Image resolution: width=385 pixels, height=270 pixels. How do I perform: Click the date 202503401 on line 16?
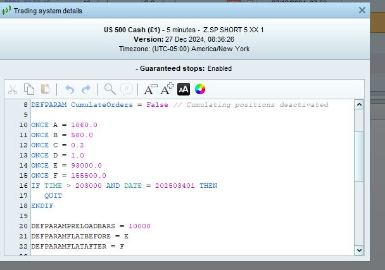click(175, 186)
